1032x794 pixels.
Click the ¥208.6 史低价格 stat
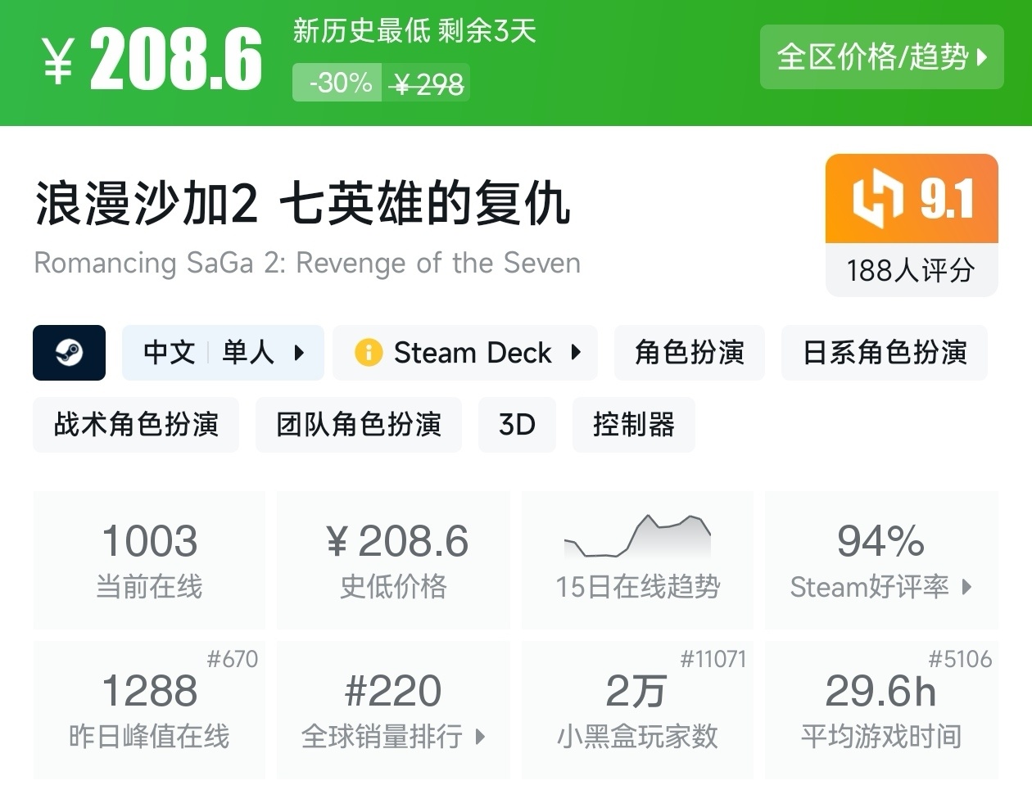(393, 560)
